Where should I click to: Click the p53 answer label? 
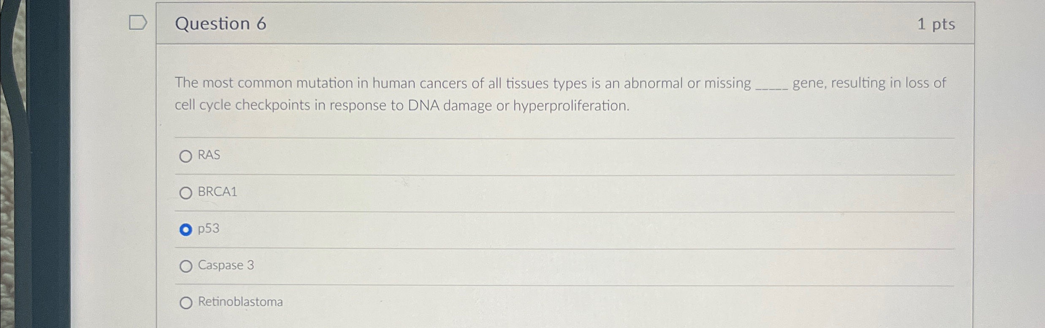[209, 229]
